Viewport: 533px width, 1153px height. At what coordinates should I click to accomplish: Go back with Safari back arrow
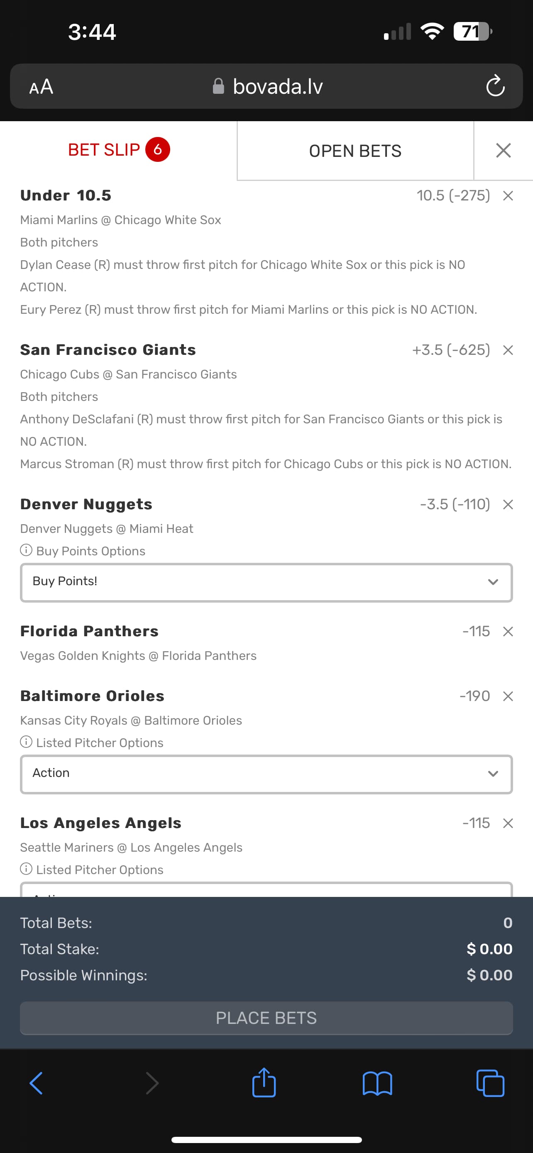pos(36,1083)
